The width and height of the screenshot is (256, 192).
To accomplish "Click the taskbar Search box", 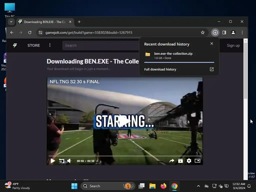I will click(x=108, y=186).
